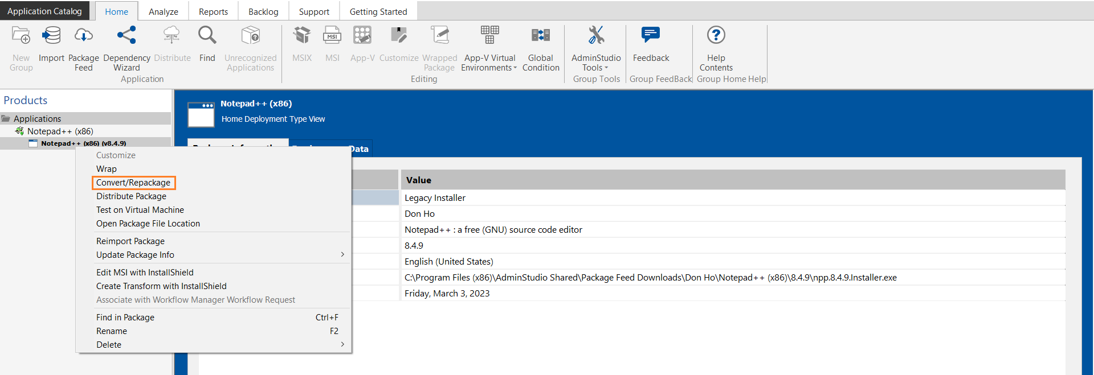Expand the AdminStudio Tools dropdown
Image resolution: width=1094 pixels, height=375 pixels.
(x=596, y=63)
